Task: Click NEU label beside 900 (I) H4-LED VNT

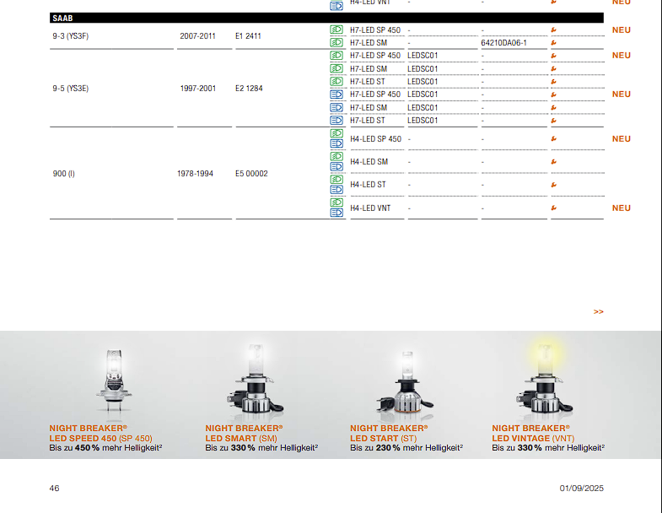Action: point(621,208)
